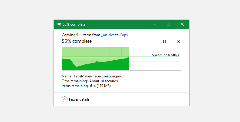Viewport: 240px width, 122px height.
Task: Click the "Copying 911 items from" text
Action: tap(81, 35)
